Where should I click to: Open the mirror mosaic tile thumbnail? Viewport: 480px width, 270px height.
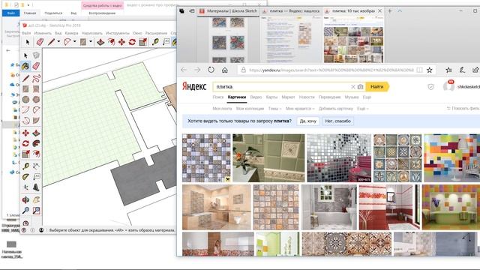click(339, 158)
